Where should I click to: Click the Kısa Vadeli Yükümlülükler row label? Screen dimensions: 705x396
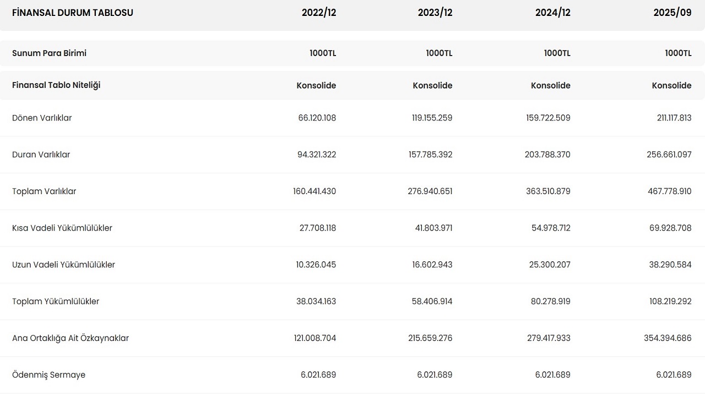pos(62,228)
